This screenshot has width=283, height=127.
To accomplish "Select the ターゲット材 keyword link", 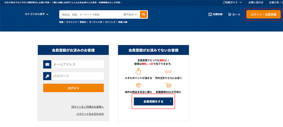I will (x=96, y=22).
